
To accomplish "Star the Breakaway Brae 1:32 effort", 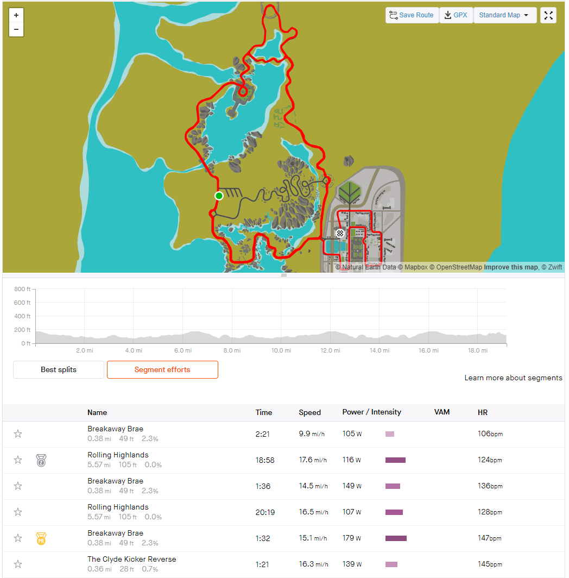I will pyautogui.click(x=18, y=538).
